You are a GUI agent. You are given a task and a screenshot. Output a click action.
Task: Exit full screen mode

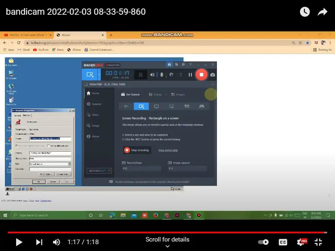318,242
